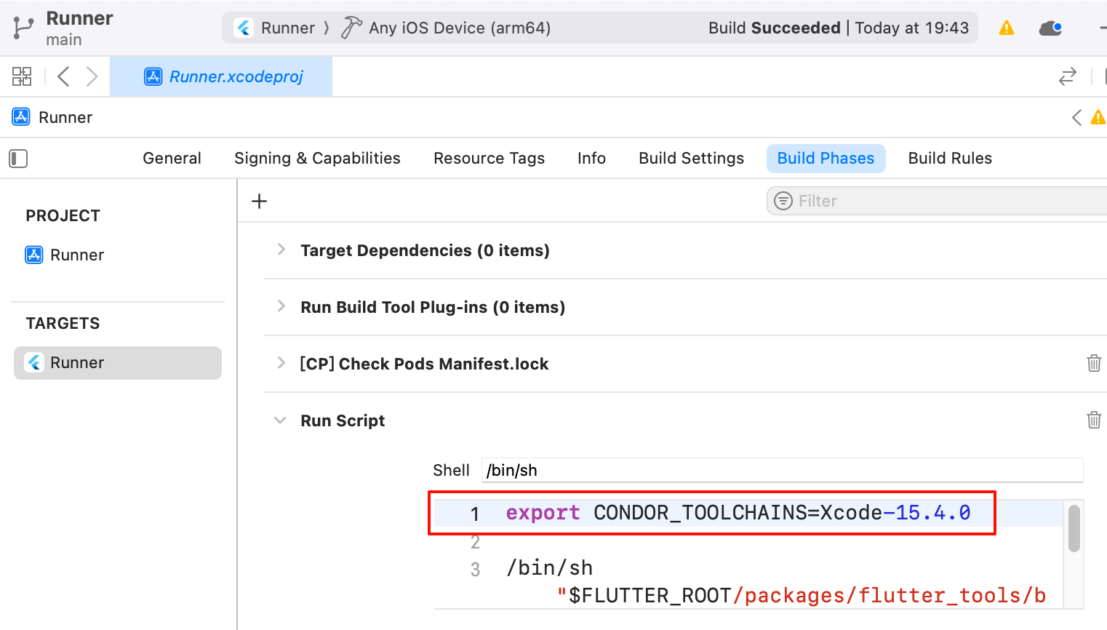The width and height of the screenshot is (1107, 630).
Task: Click the yellow warning icon in toolbar
Action: coord(1007,28)
